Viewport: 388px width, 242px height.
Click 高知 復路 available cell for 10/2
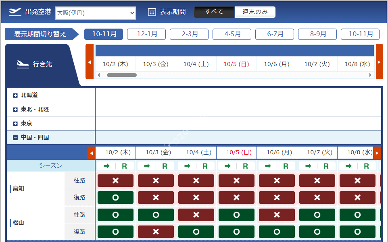(x=116, y=198)
